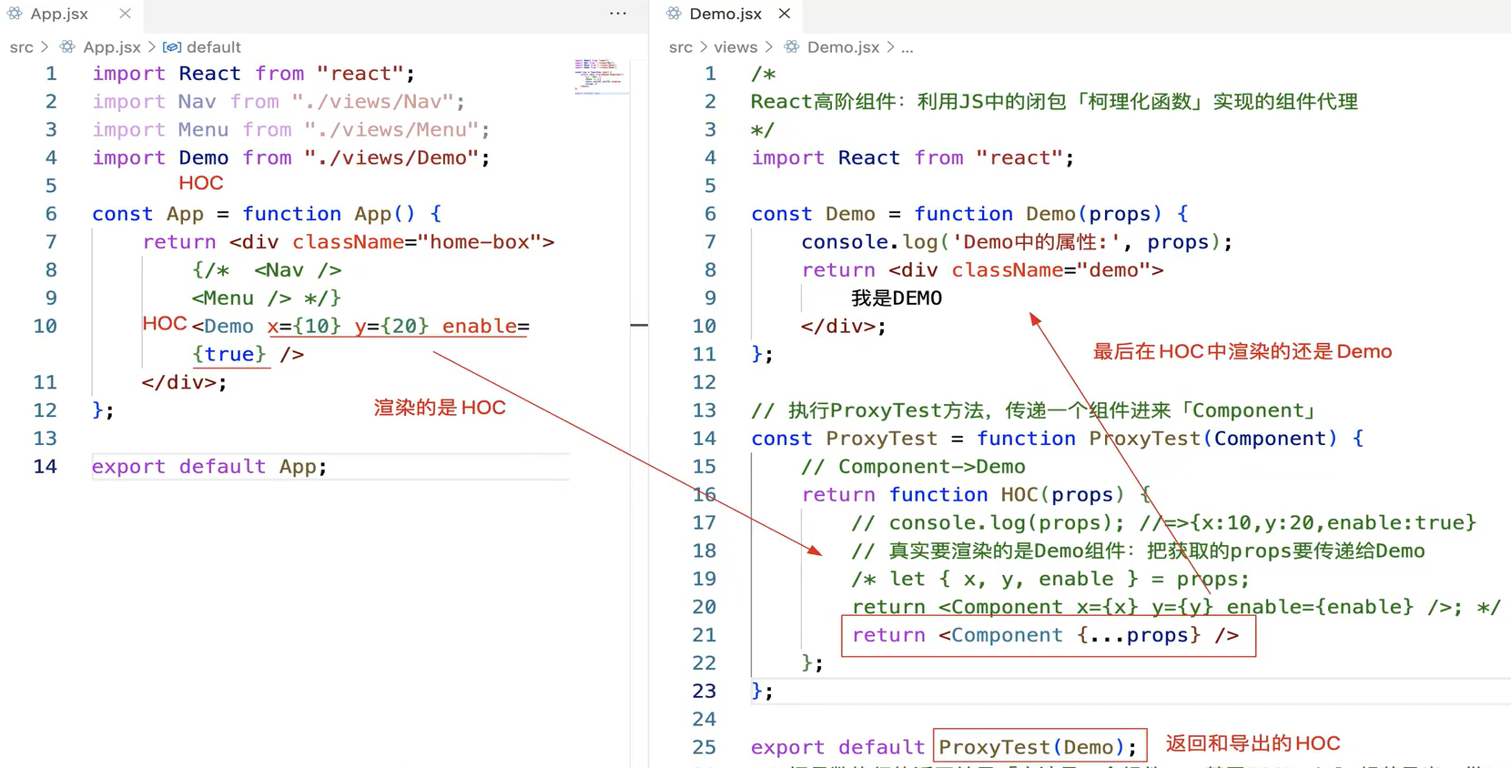Switch to the App.jsx tab
Screen dimensions: 1511x768
(x=60, y=14)
